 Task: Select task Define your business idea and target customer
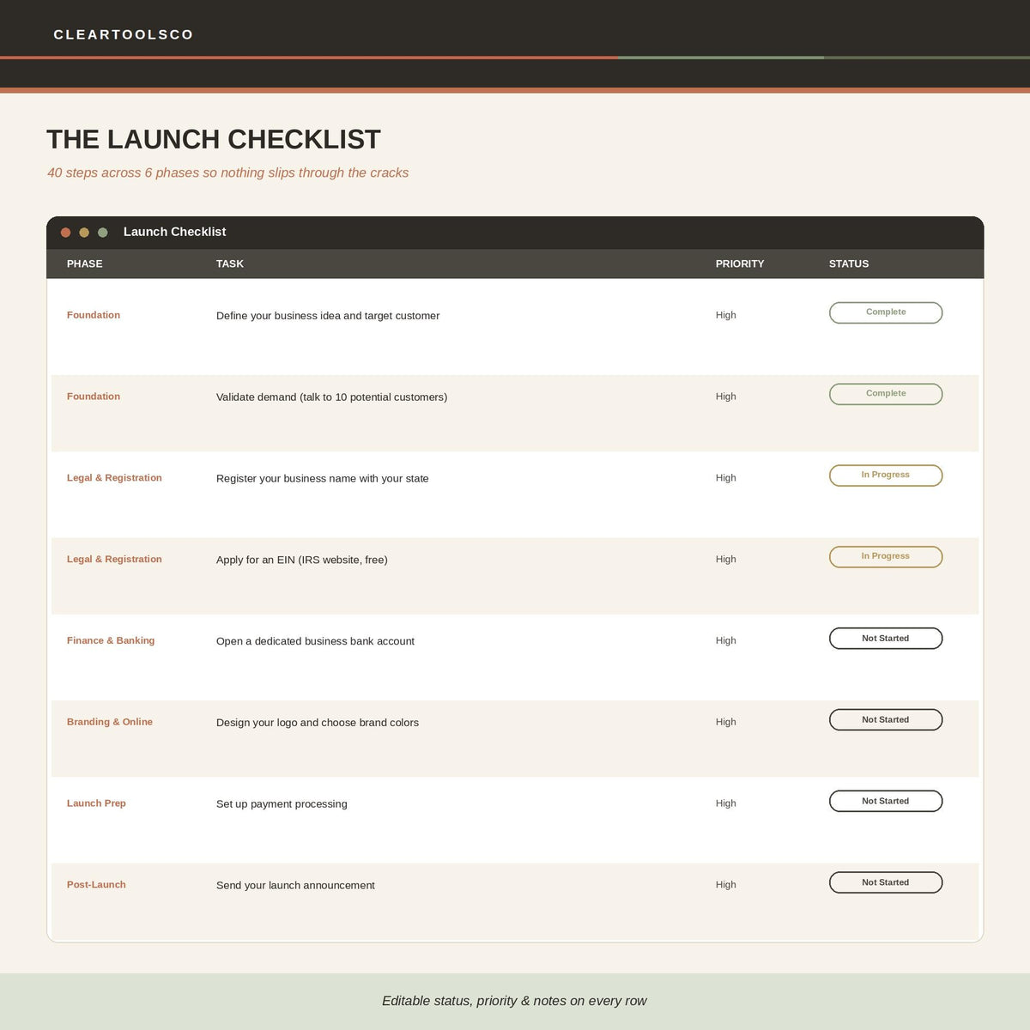[x=328, y=316]
